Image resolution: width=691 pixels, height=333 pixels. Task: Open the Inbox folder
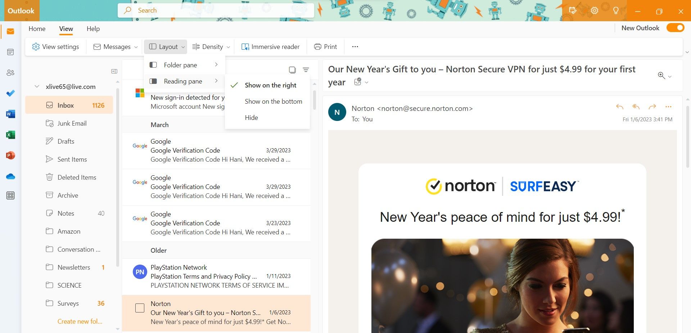pyautogui.click(x=69, y=105)
